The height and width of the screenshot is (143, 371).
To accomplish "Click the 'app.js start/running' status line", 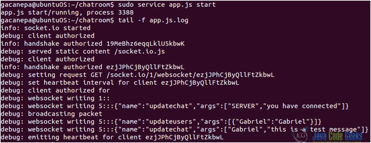I will coord(67,12).
